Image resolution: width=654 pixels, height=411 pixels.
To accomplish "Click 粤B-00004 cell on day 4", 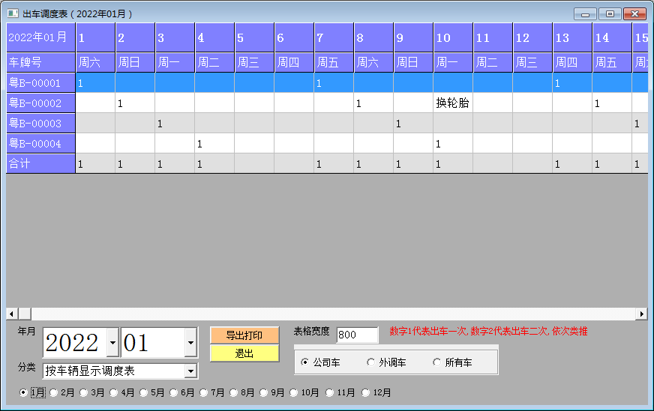I will point(214,143).
